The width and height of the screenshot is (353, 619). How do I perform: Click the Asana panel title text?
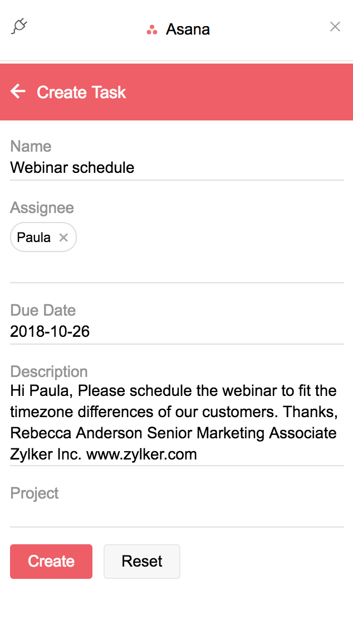click(x=188, y=30)
